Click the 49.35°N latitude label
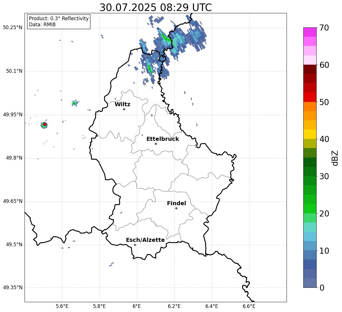The width and height of the screenshot is (342, 312). point(13,287)
